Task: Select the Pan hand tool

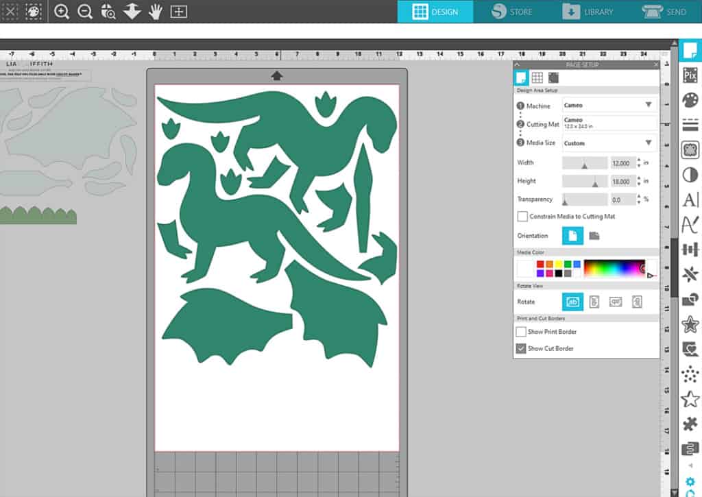Action: 156,12
